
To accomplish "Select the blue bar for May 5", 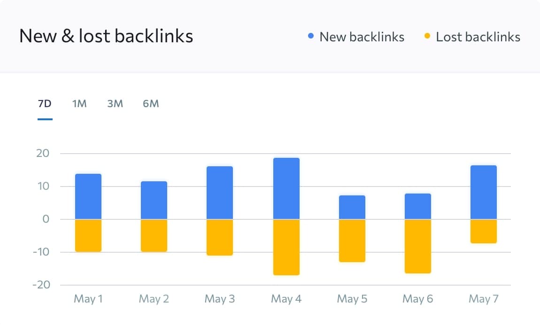I will 352,207.
